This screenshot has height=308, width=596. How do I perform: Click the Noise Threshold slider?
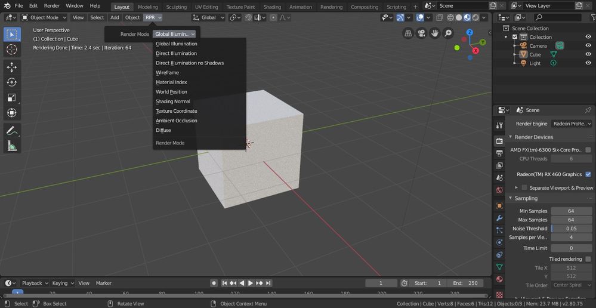[572, 229]
